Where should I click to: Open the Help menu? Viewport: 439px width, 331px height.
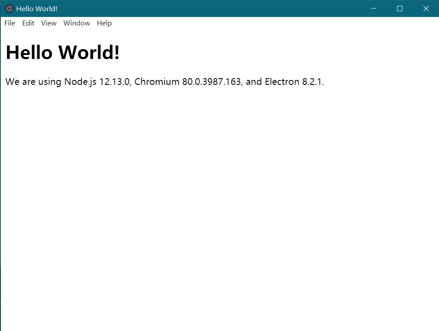pyautogui.click(x=105, y=23)
